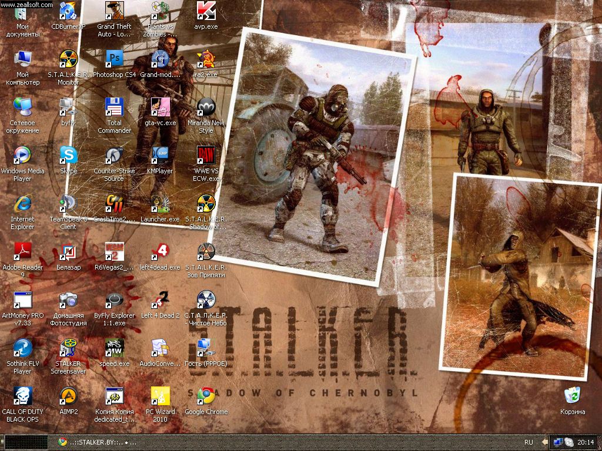Launch the KMPlayer shortcut
The height and width of the screenshot is (451, 602).
pyautogui.click(x=160, y=155)
